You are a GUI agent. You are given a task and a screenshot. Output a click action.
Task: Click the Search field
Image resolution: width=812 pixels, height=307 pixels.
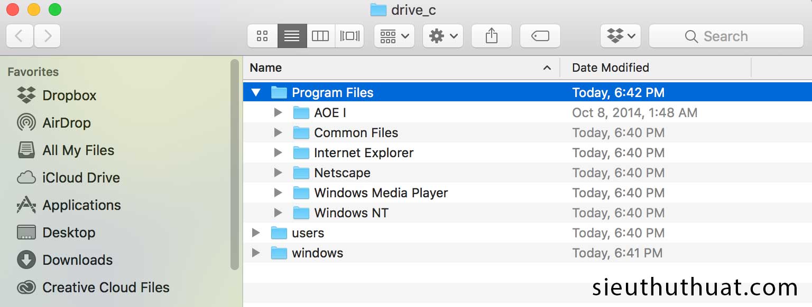pos(726,36)
